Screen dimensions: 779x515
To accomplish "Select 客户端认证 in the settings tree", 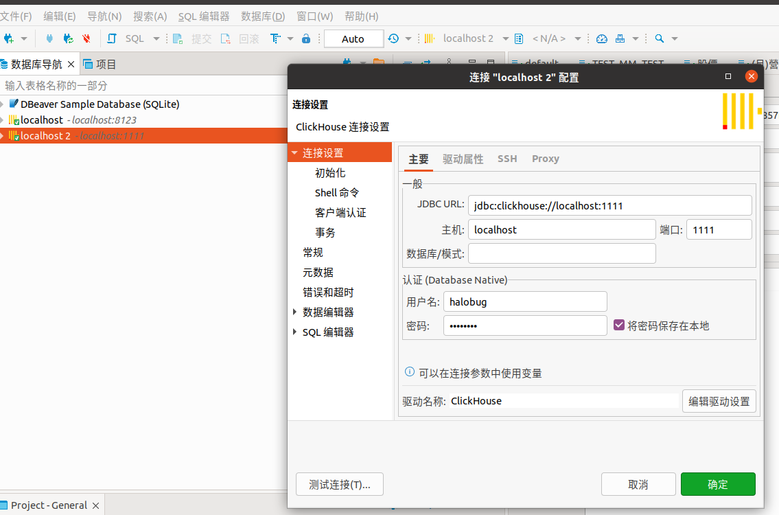I will (340, 212).
